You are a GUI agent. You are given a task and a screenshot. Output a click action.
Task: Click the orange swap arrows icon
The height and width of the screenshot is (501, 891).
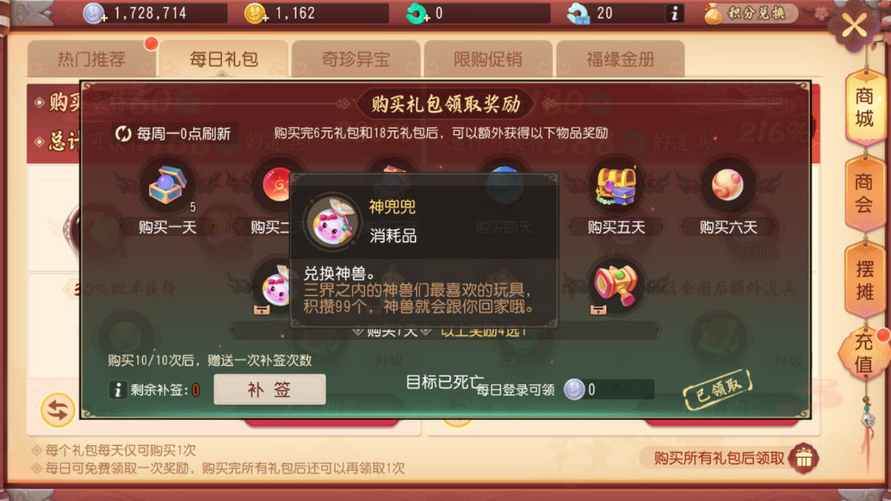[x=58, y=410]
